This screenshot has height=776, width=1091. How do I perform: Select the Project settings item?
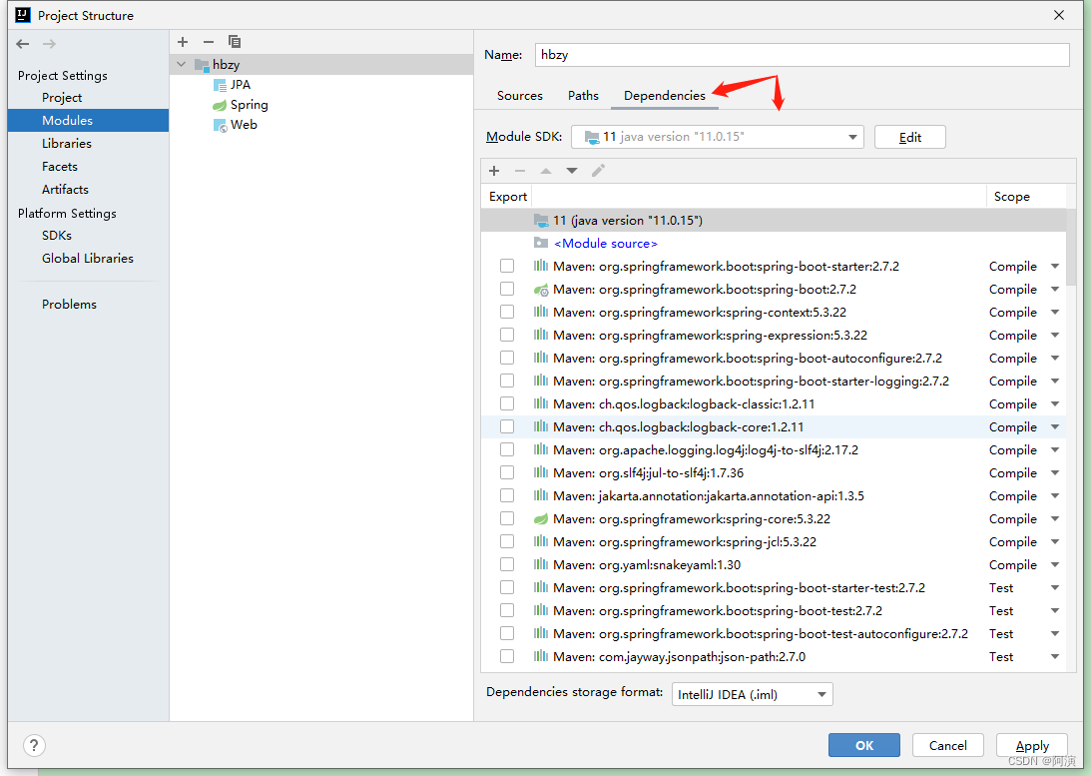tap(62, 98)
